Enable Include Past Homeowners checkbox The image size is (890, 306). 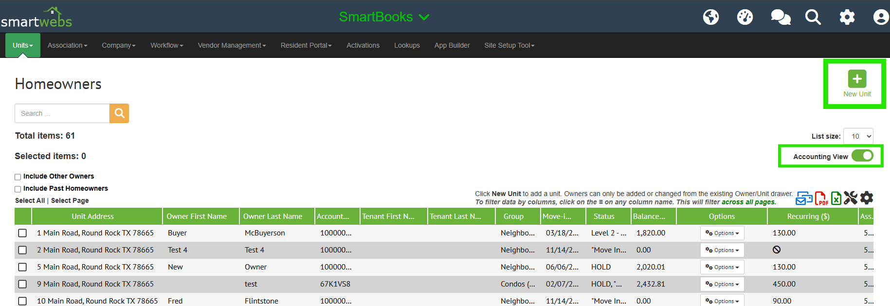tap(18, 189)
